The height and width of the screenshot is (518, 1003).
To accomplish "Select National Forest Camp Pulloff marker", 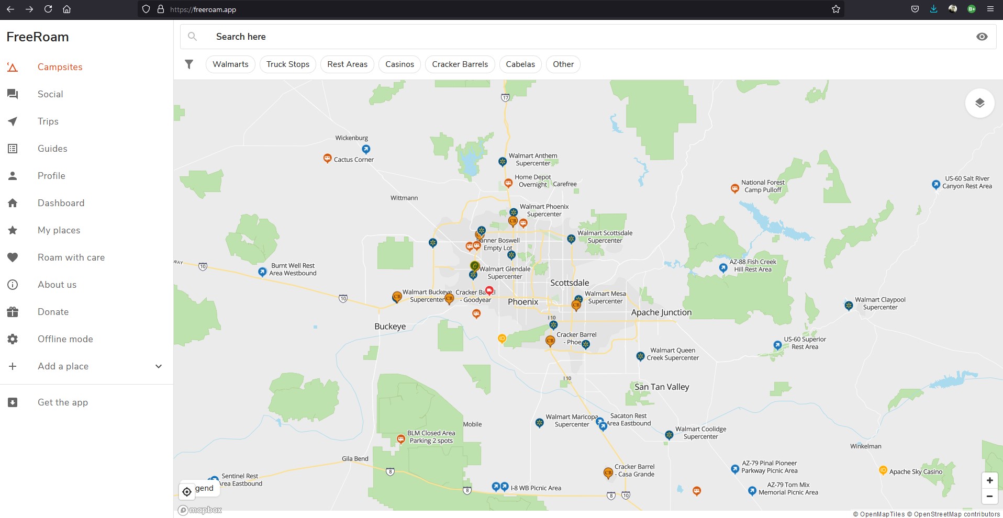I will coord(734,188).
